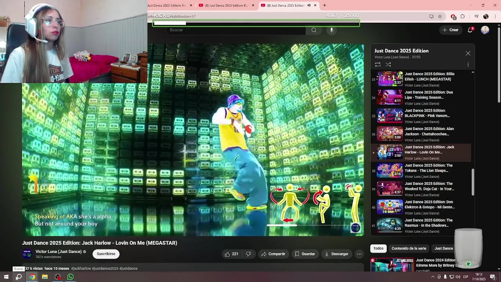
Task: Click the #justdance2025 hashtag
Action: pos(105,268)
